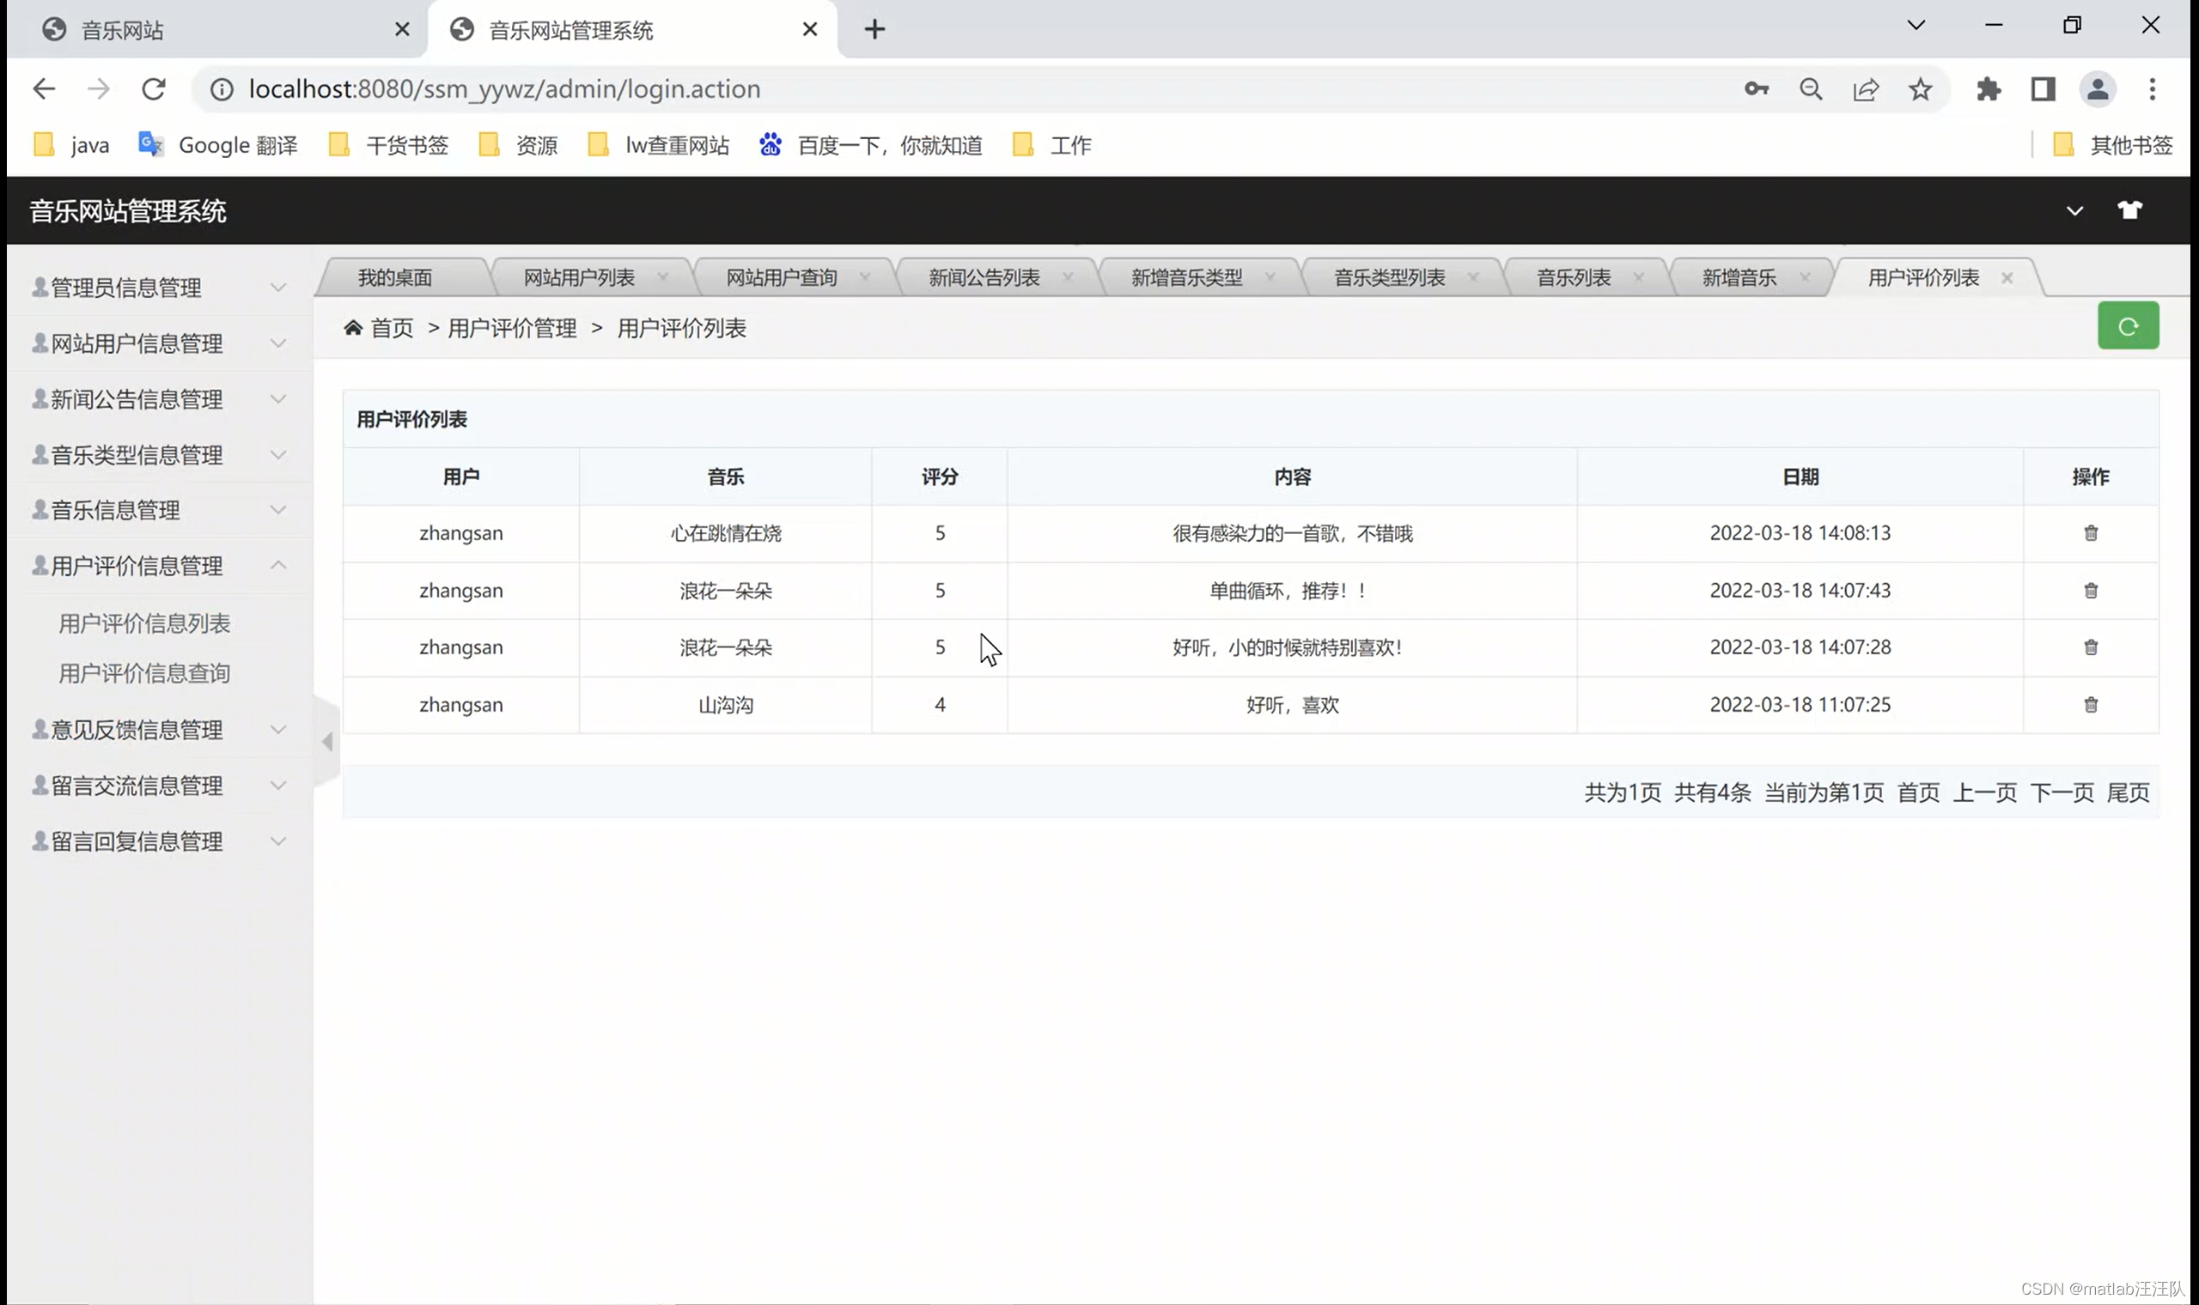The height and width of the screenshot is (1305, 2199).
Task: Close the 新增音乐 tab
Action: 1805,277
